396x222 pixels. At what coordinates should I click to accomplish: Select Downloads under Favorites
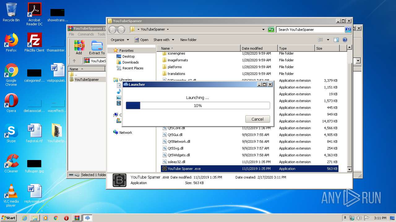pos(131,62)
